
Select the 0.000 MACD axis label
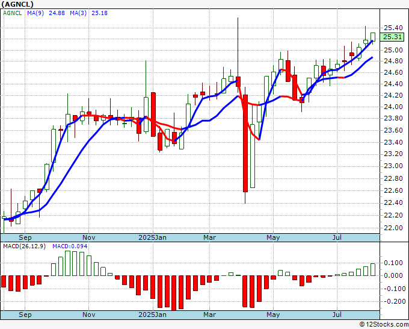(x=393, y=275)
